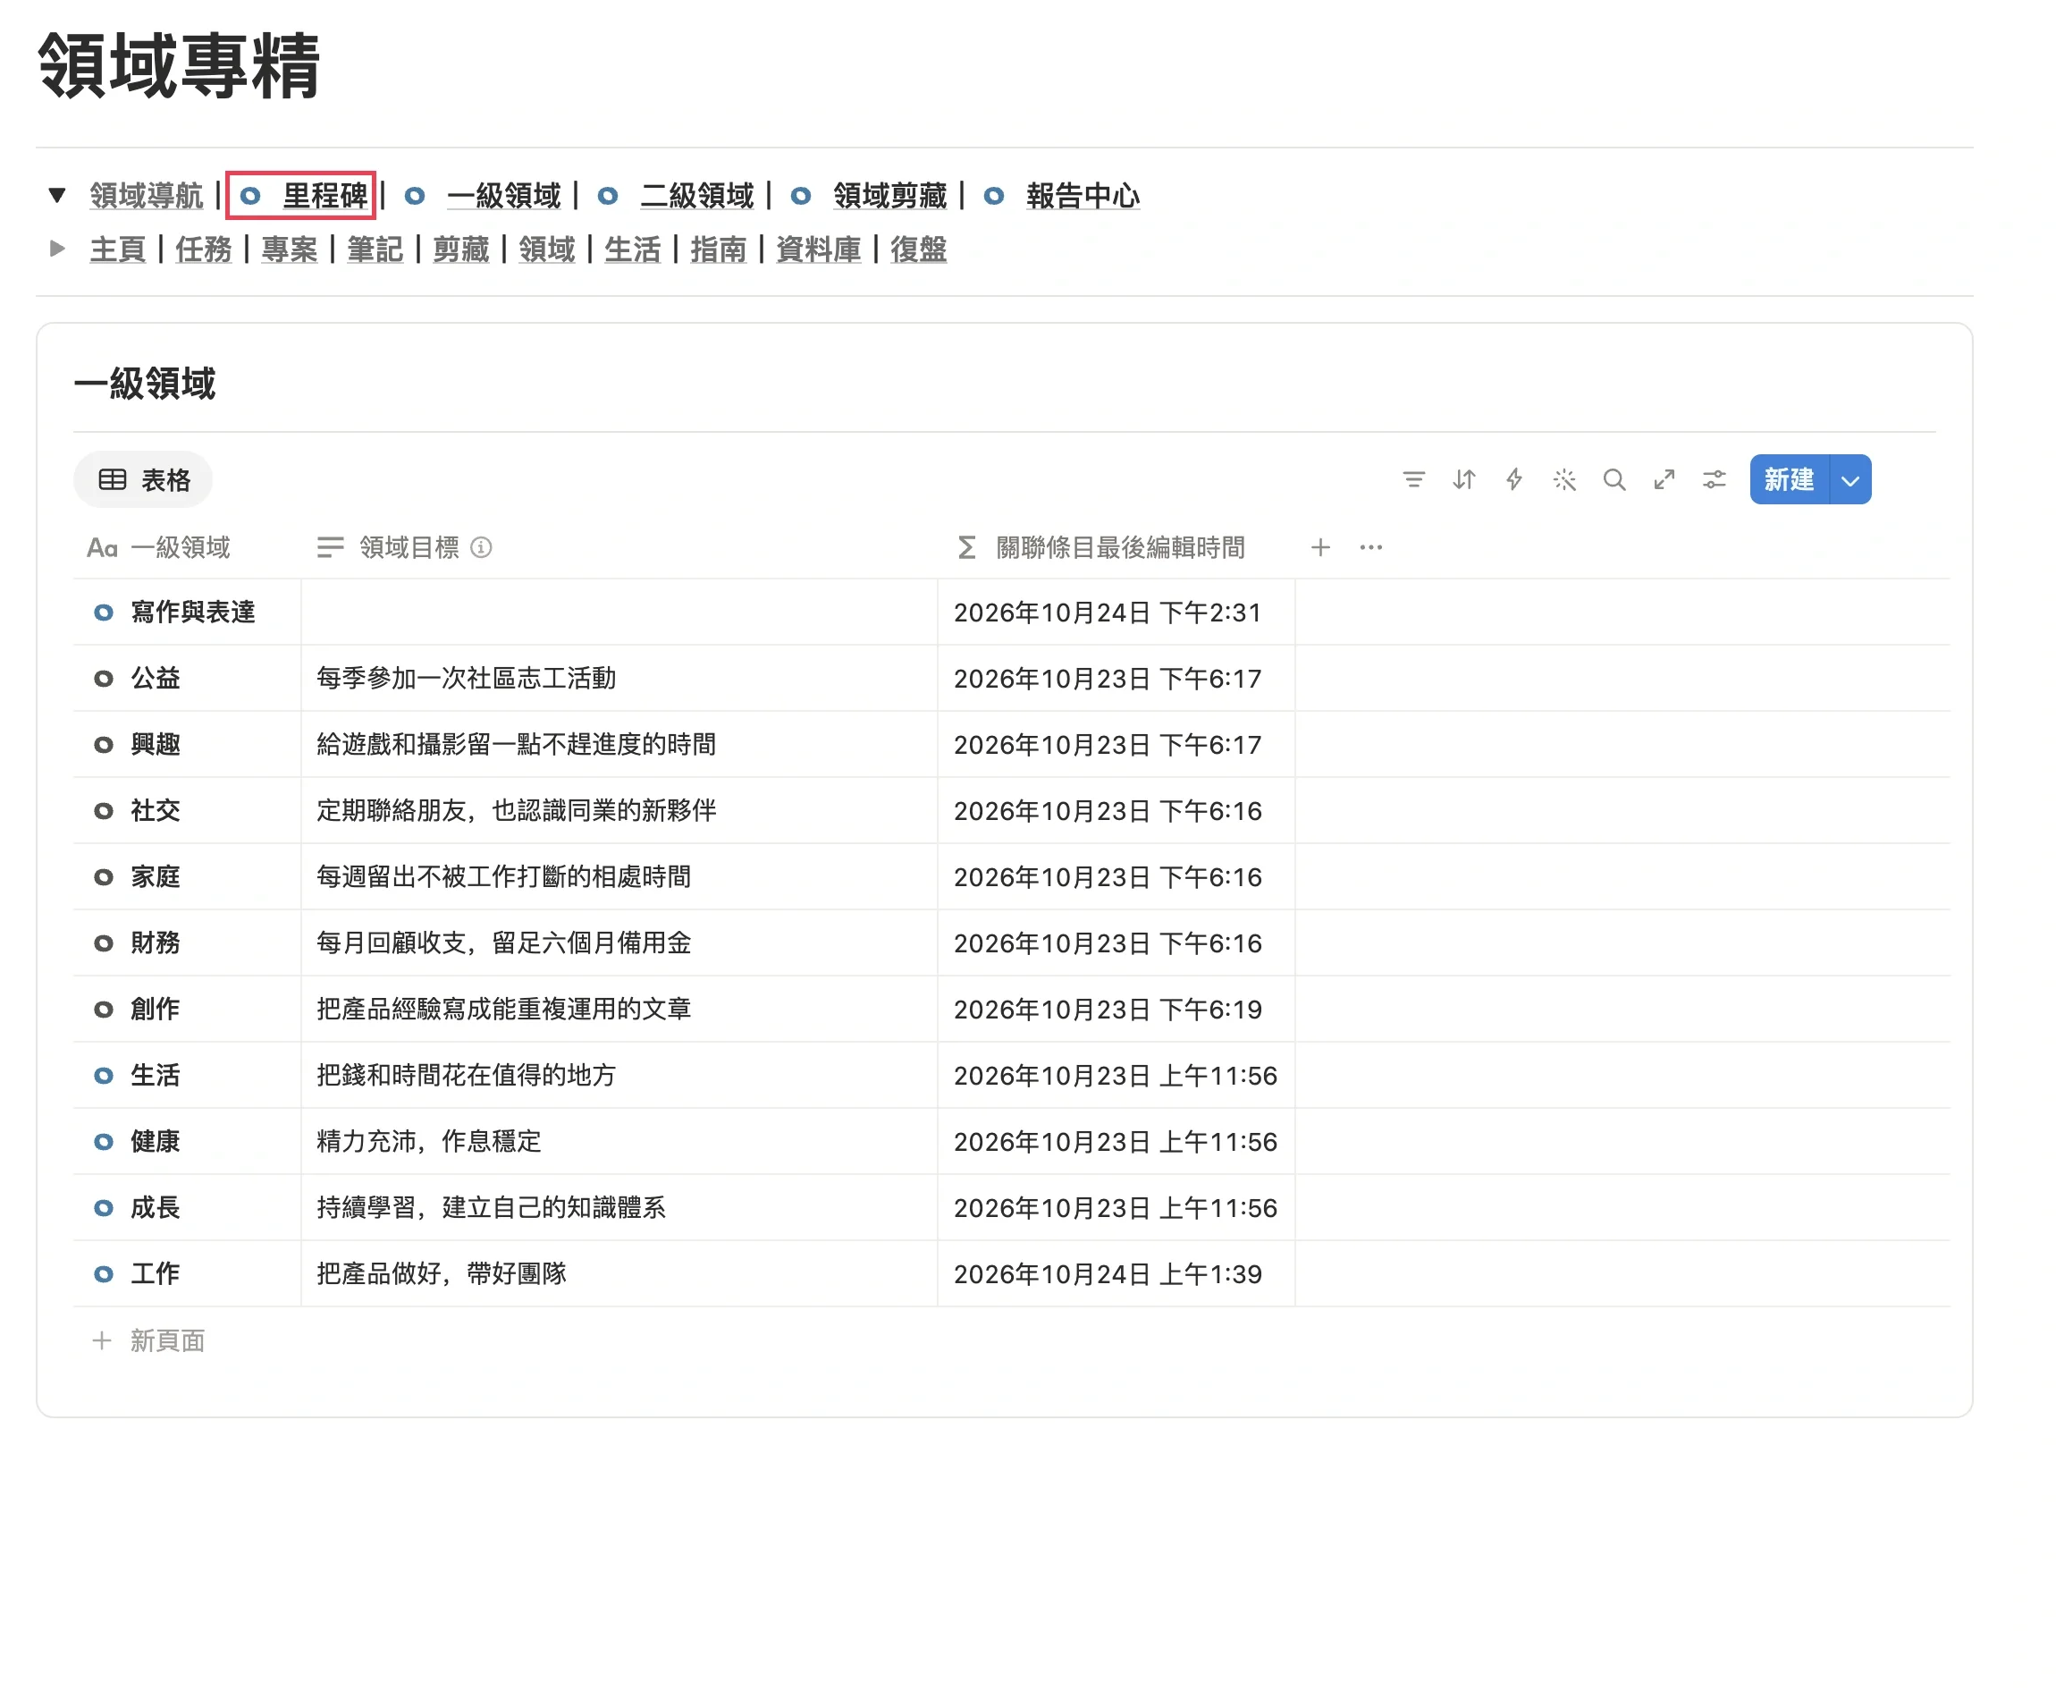Open the 健康 row page

[156, 1142]
